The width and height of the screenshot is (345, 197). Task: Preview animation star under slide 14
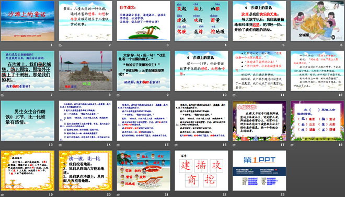point(60,145)
